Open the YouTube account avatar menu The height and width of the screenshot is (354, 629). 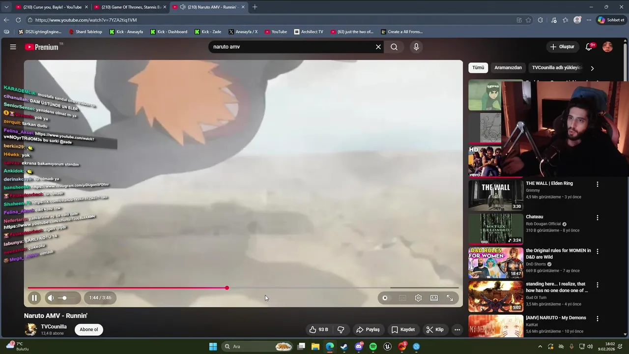tap(607, 47)
